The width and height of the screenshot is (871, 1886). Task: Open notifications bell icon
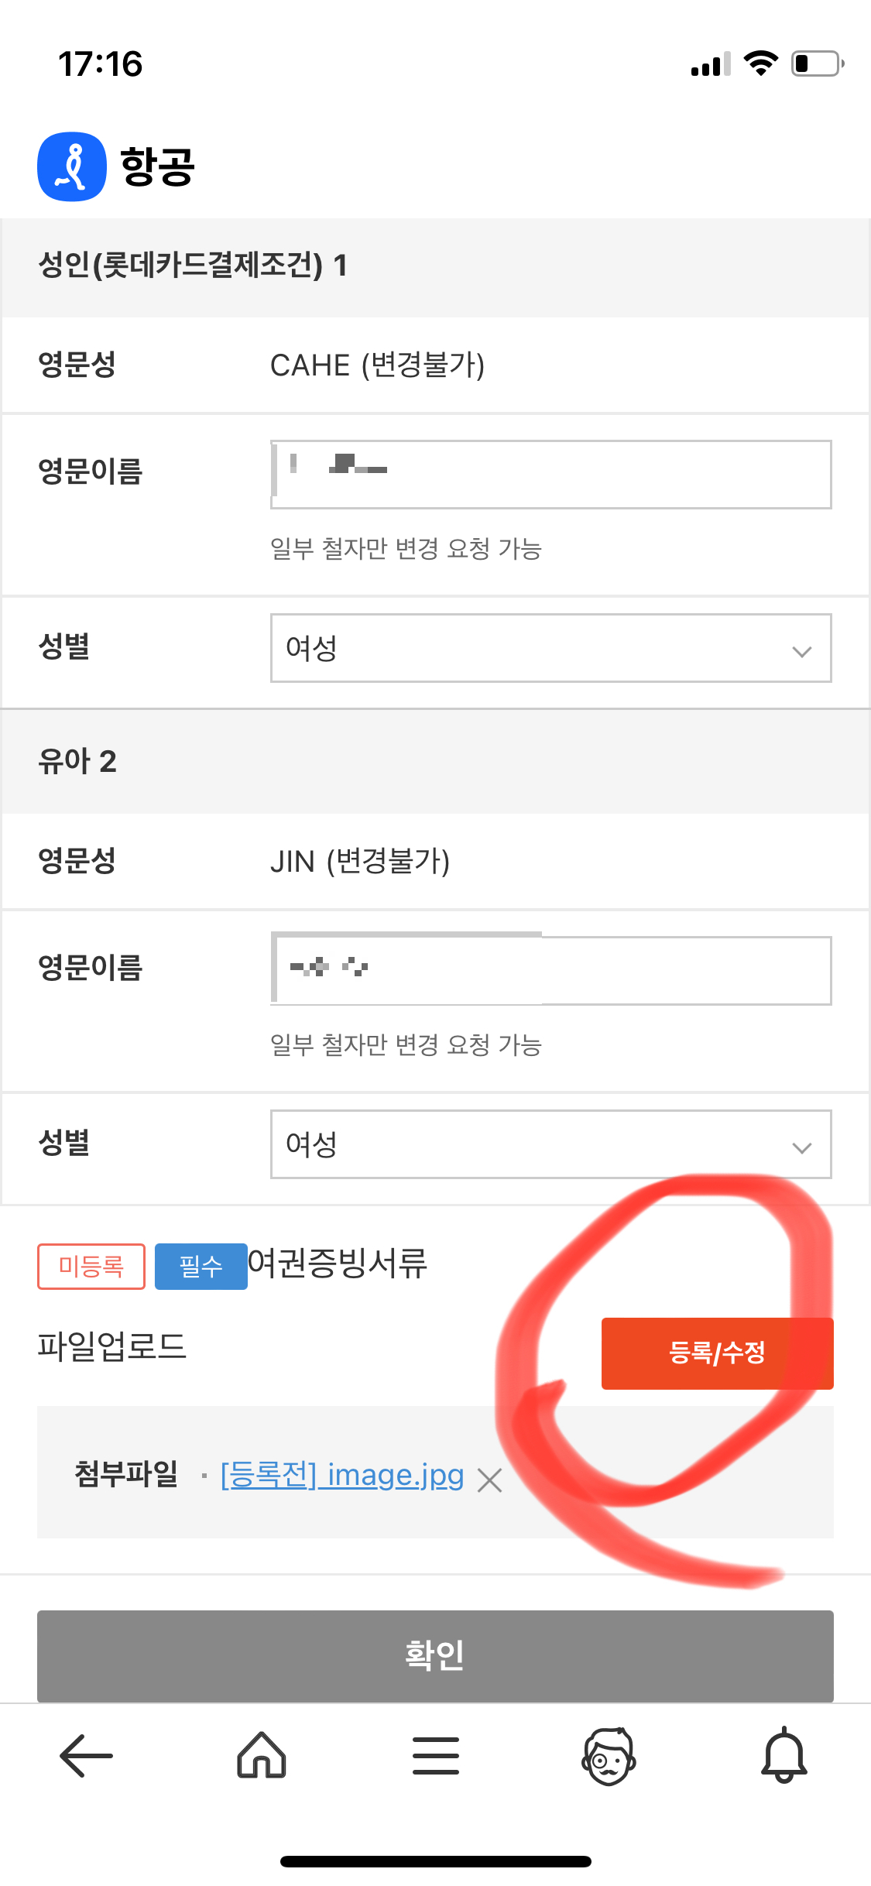[x=784, y=1754]
